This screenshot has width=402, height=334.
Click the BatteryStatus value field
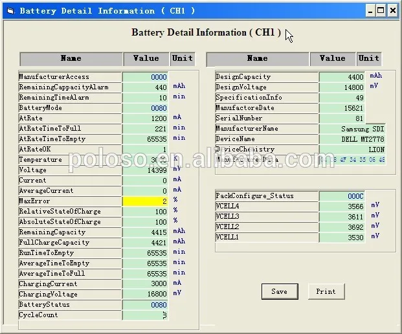(146, 305)
